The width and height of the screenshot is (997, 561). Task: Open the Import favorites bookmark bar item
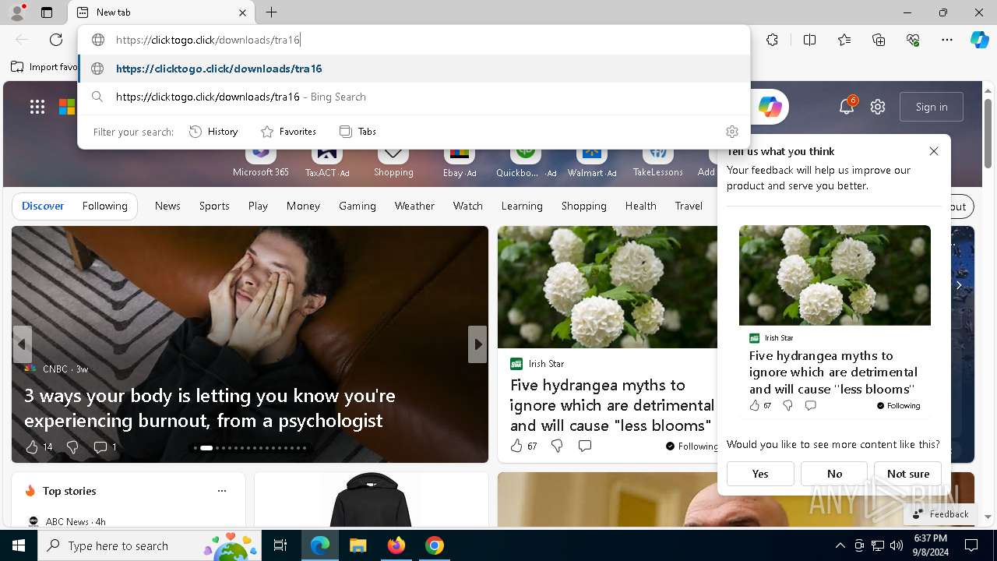(44, 67)
